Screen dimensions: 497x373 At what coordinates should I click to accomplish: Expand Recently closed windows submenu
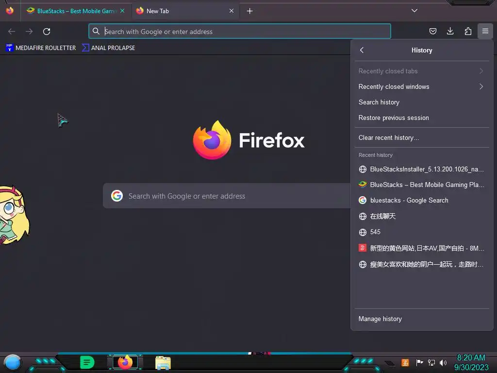point(422,86)
